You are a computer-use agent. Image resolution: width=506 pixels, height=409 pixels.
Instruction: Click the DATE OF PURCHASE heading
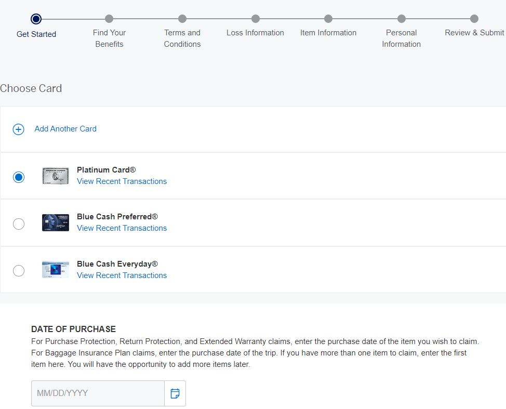tap(74, 329)
